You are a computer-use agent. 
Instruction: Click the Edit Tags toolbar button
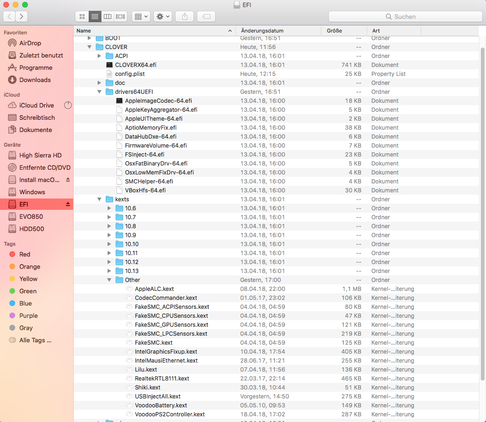[x=206, y=16]
